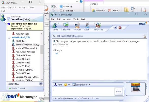
Task: Click the contact list scroll up arrow
Action: [42, 34]
